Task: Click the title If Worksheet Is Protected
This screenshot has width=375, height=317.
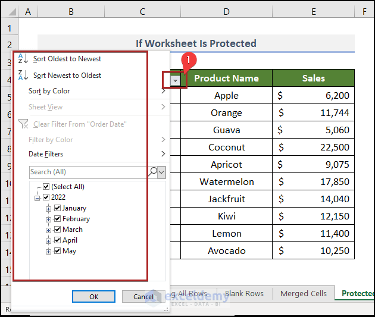Action: pos(196,43)
